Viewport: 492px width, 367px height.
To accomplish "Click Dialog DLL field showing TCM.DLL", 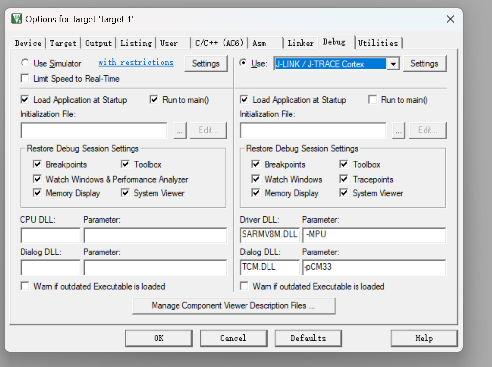I will (x=269, y=268).
